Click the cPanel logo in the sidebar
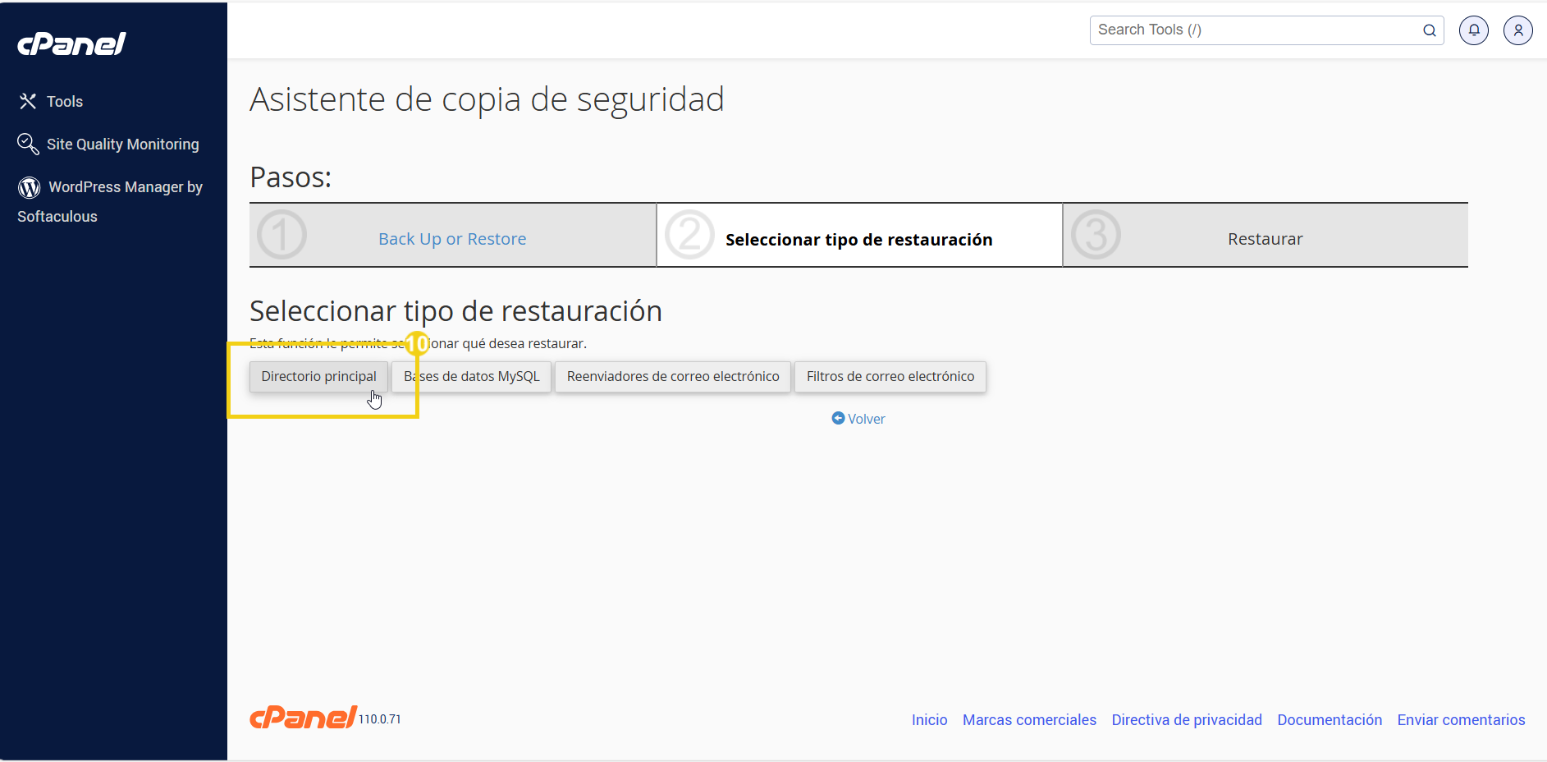Screen dimensions: 1547x762 pyautogui.click(x=71, y=44)
